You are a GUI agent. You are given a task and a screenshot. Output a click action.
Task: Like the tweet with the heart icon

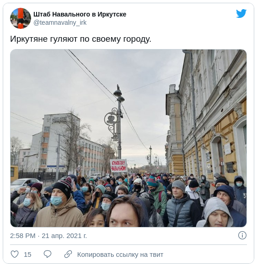tap(15, 254)
